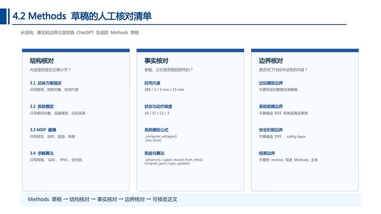The height and width of the screenshot is (214, 381).
Task: Click the line "只写状态、动作、奖励、转移"
Action: 52,137
